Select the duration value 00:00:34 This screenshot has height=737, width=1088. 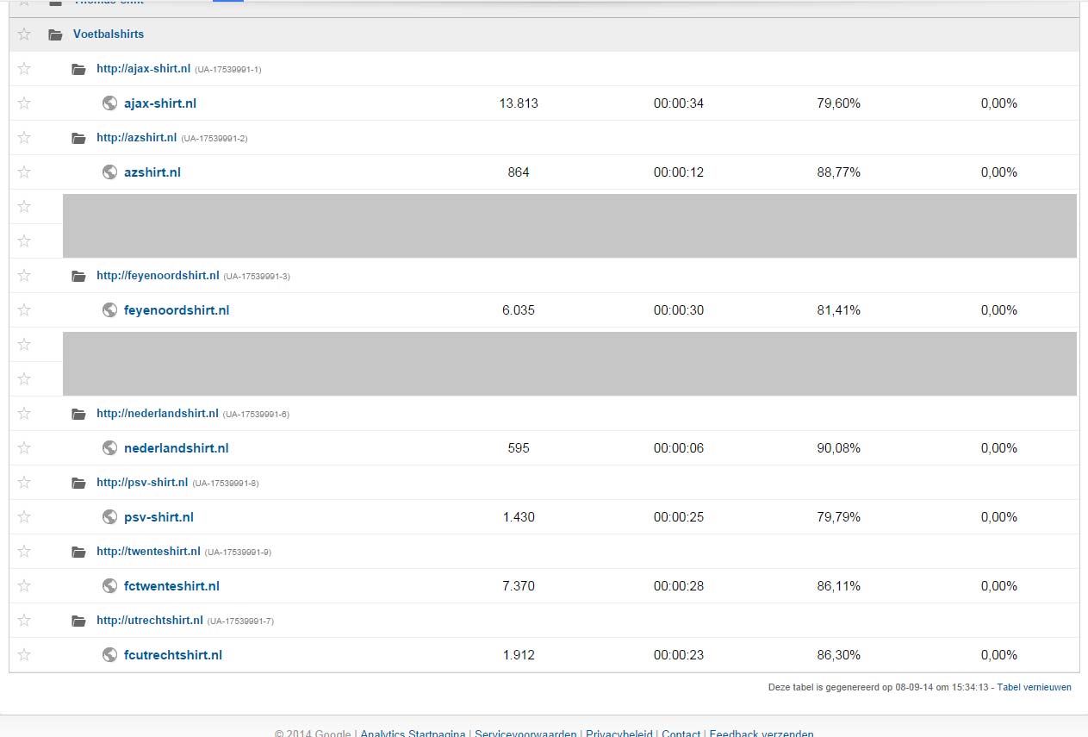[x=679, y=103]
